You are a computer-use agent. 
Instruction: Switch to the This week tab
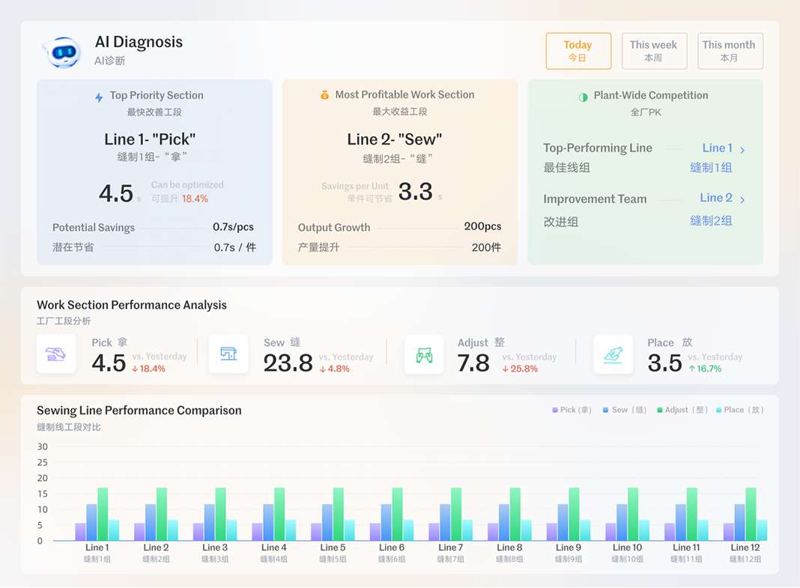click(654, 51)
